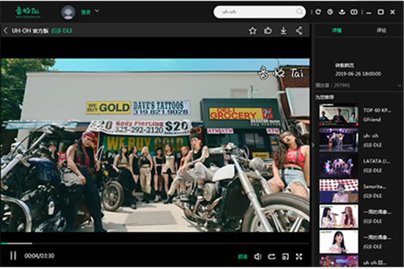Screen dimensions: 404x269
Task: Collapse the right sidebar panel arrow
Action: (x=313, y=145)
